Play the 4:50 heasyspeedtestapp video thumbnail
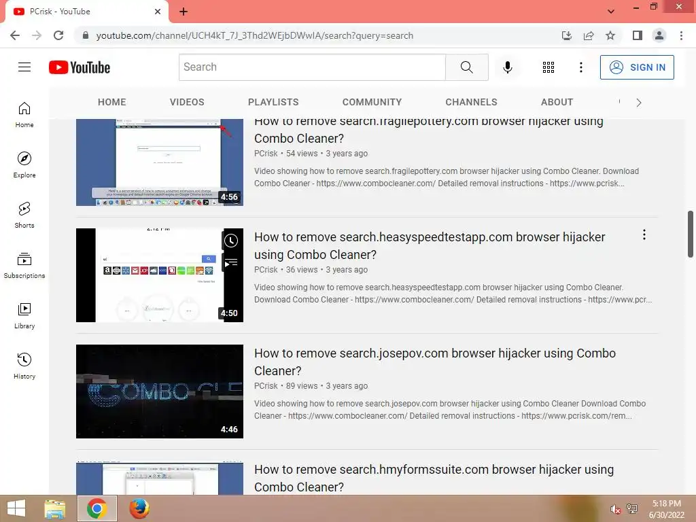696x522 pixels. click(x=159, y=275)
